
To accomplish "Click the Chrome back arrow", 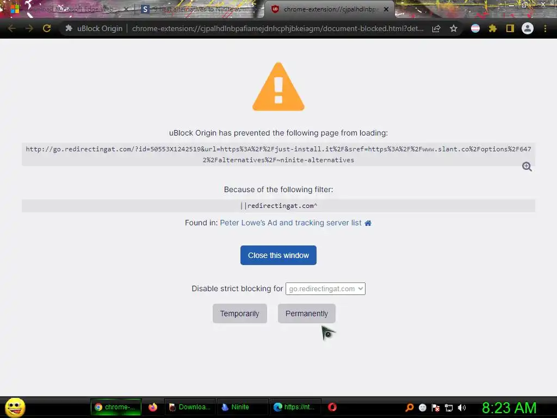I will pyautogui.click(x=12, y=28).
